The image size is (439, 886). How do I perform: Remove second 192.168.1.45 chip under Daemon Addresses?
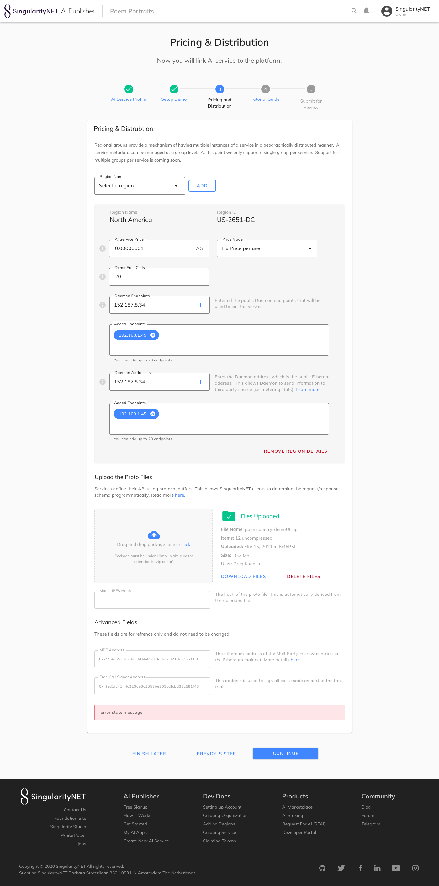[153, 414]
